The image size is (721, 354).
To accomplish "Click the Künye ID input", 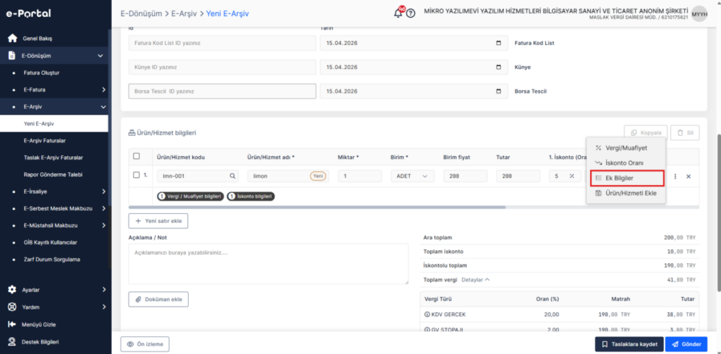I will 222,67.
